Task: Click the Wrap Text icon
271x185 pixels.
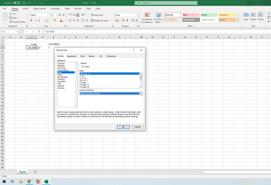Action: [x=91, y=15]
